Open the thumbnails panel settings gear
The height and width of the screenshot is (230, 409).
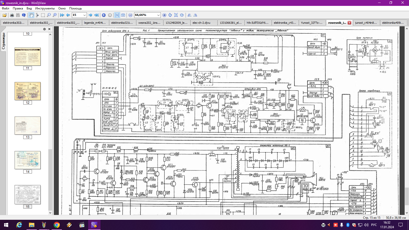pos(44,29)
